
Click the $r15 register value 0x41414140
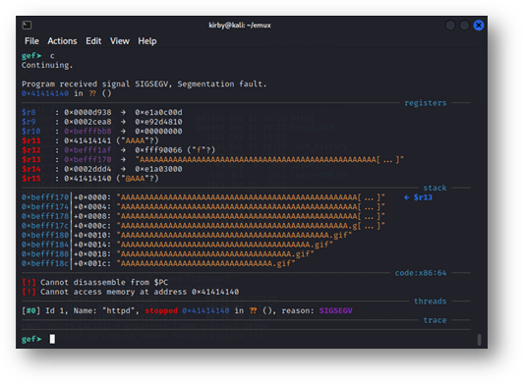point(87,179)
